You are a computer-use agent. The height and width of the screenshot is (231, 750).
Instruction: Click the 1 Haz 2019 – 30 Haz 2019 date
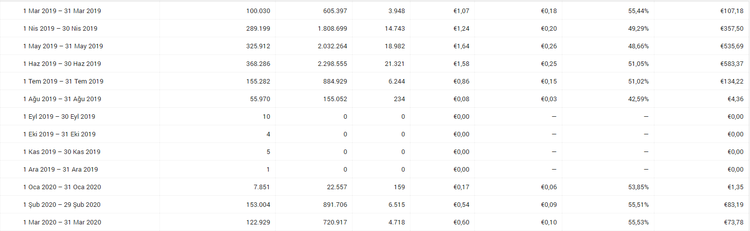62,64
